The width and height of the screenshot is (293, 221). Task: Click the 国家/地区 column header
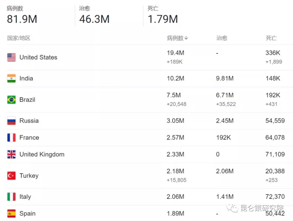(x=19, y=38)
